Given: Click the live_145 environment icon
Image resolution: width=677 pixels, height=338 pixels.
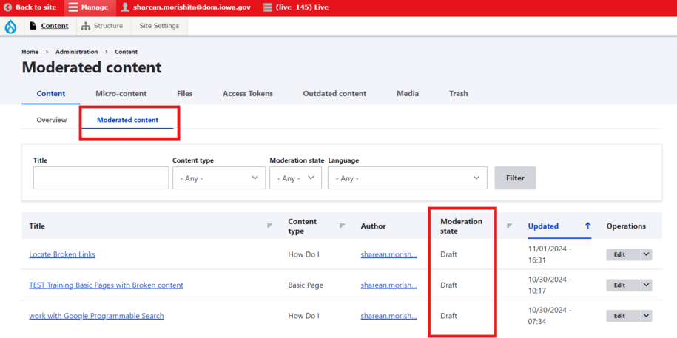Looking at the screenshot, I should (x=267, y=7).
